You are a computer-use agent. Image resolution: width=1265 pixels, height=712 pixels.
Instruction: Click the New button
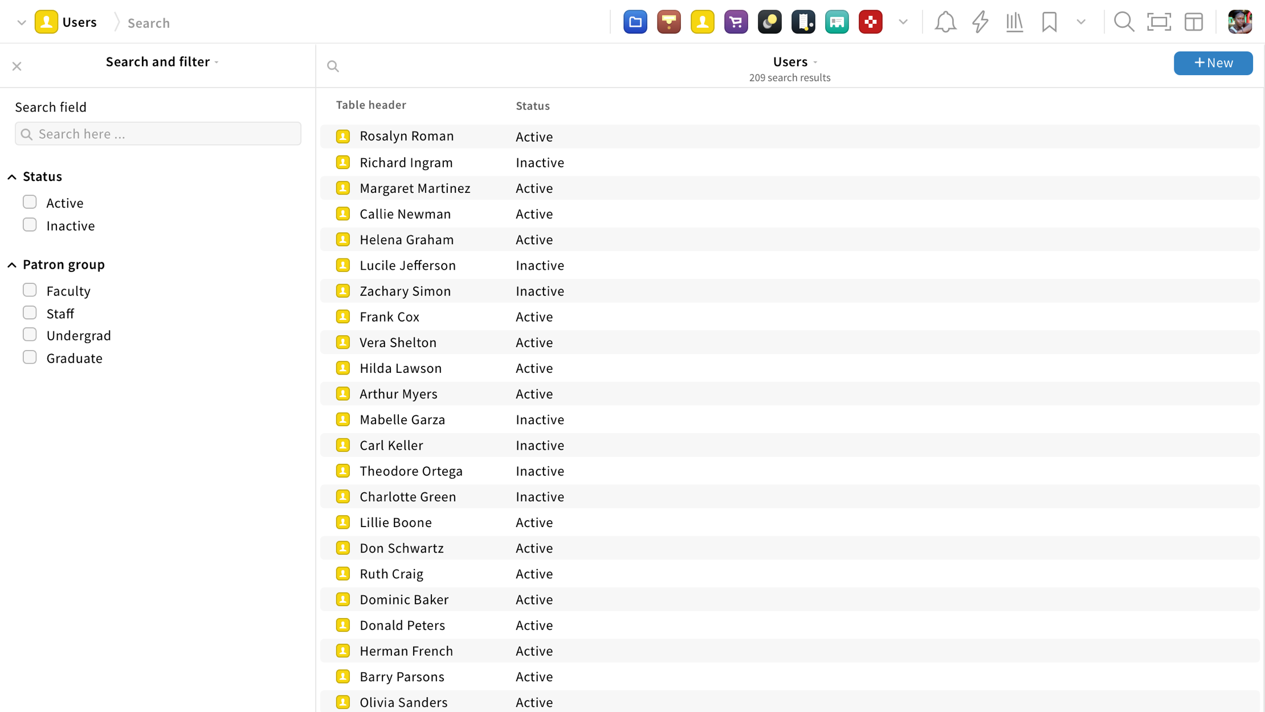coord(1213,63)
